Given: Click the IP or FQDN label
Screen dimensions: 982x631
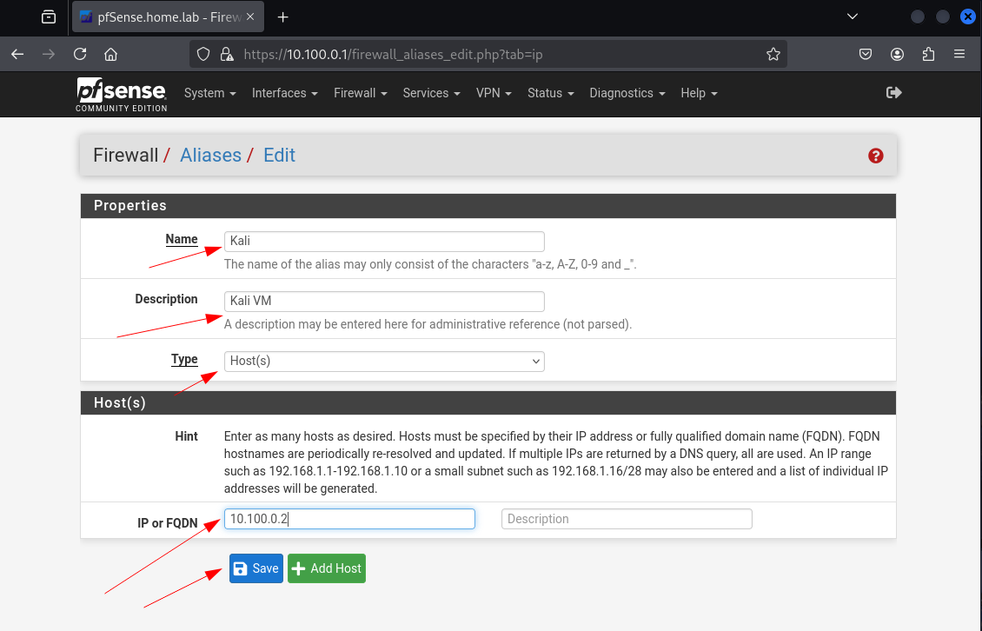Looking at the screenshot, I should (167, 523).
